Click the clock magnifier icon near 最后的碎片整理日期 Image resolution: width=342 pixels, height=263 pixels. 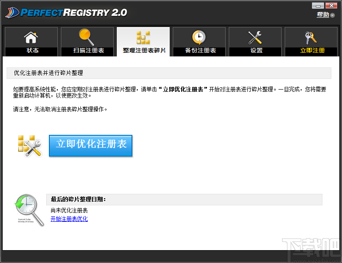pyautogui.click(x=29, y=210)
